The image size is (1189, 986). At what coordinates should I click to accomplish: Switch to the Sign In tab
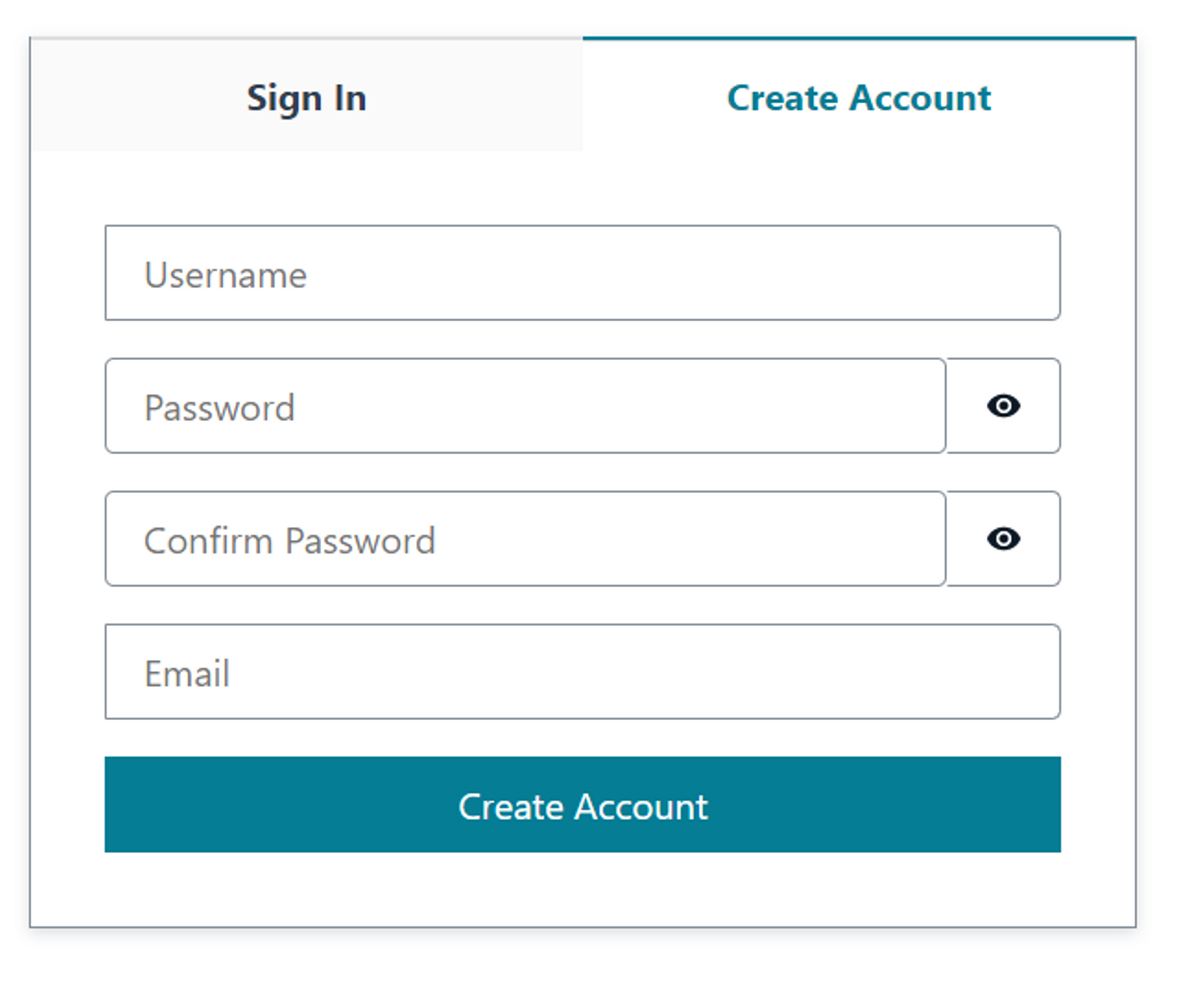click(306, 97)
